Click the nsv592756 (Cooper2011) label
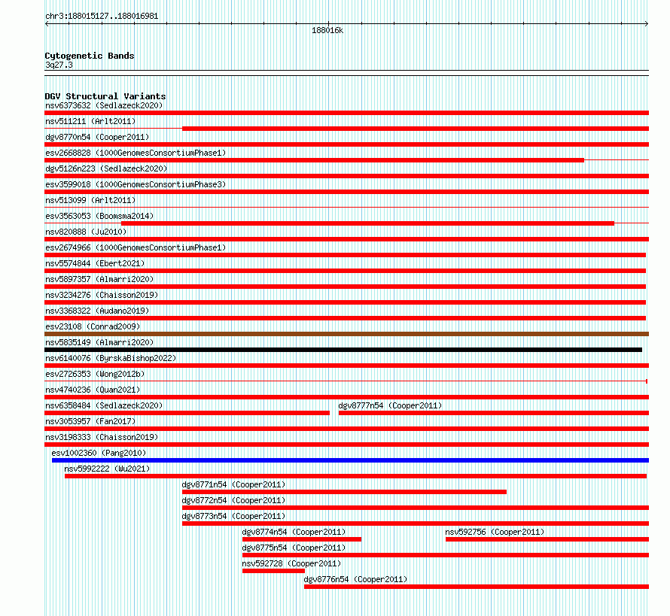Image resolution: width=670 pixels, height=616 pixels. coord(495,532)
